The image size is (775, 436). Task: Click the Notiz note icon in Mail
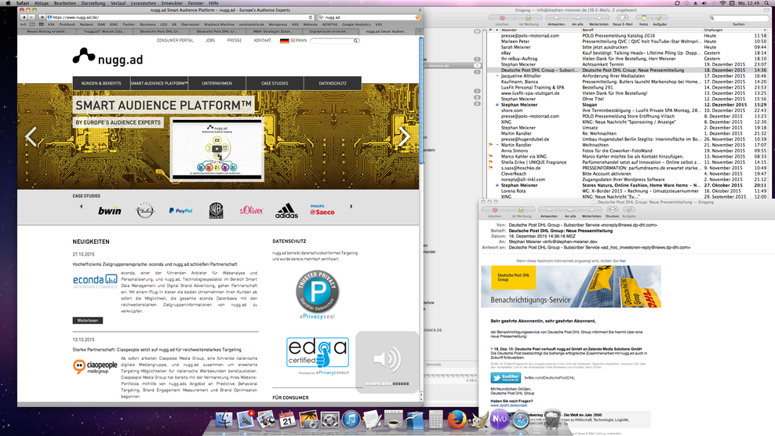coord(643,18)
